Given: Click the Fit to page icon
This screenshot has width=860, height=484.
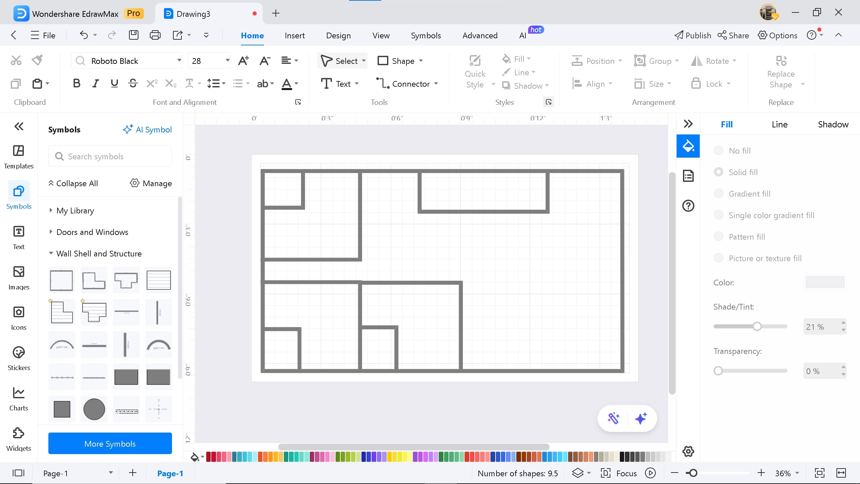Looking at the screenshot, I should pyautogui.click(x=820, y=473).
